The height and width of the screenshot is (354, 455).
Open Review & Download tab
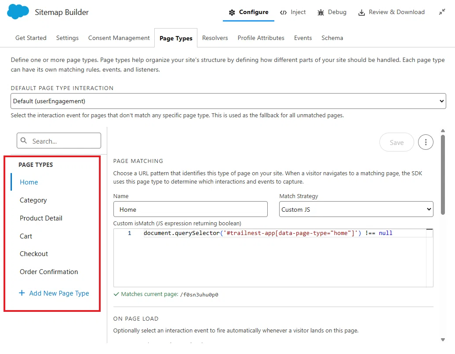[x=391, y=12]
